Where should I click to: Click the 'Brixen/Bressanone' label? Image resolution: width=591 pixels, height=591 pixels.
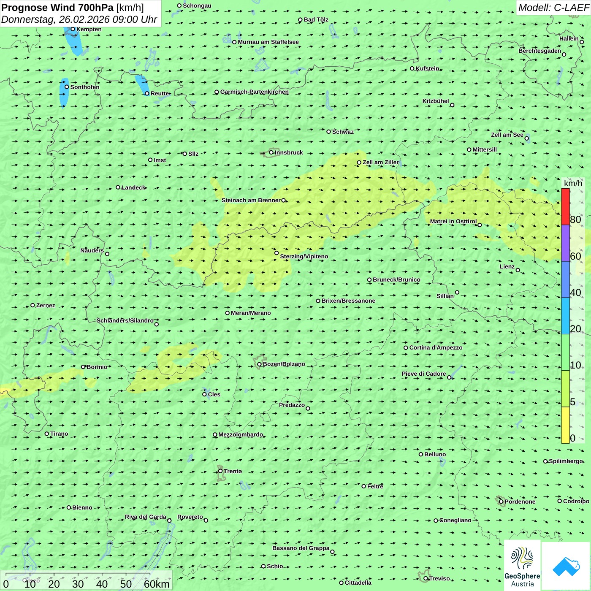click(348, 301)
